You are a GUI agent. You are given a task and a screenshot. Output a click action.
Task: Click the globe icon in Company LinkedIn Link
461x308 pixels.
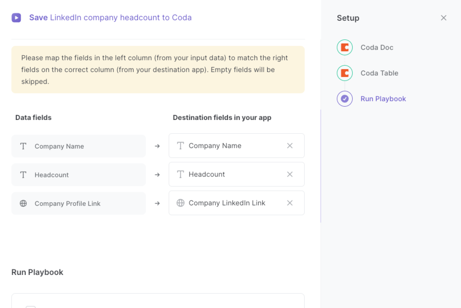(x=180, y=203)
